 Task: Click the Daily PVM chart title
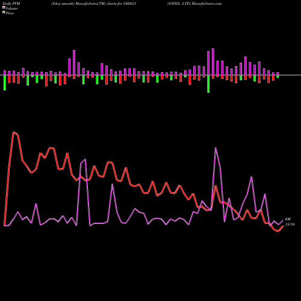tap(11, 4)
